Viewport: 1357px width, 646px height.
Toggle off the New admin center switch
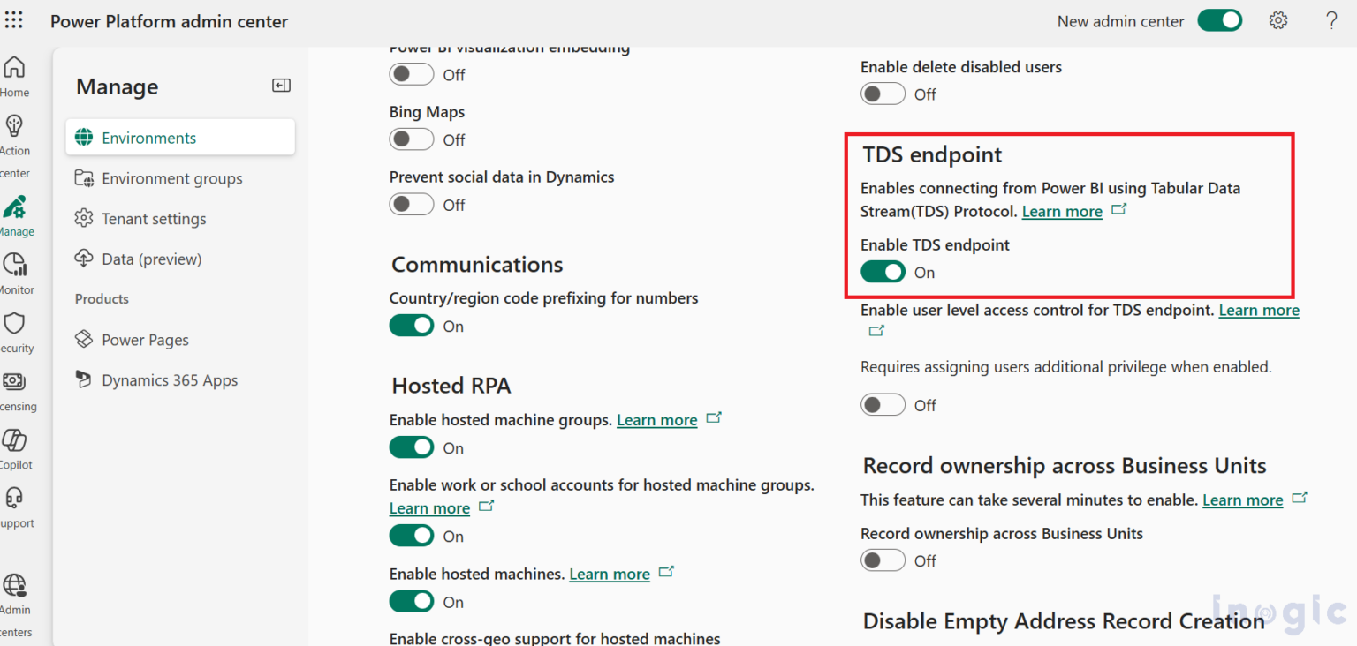[1220, 19]
